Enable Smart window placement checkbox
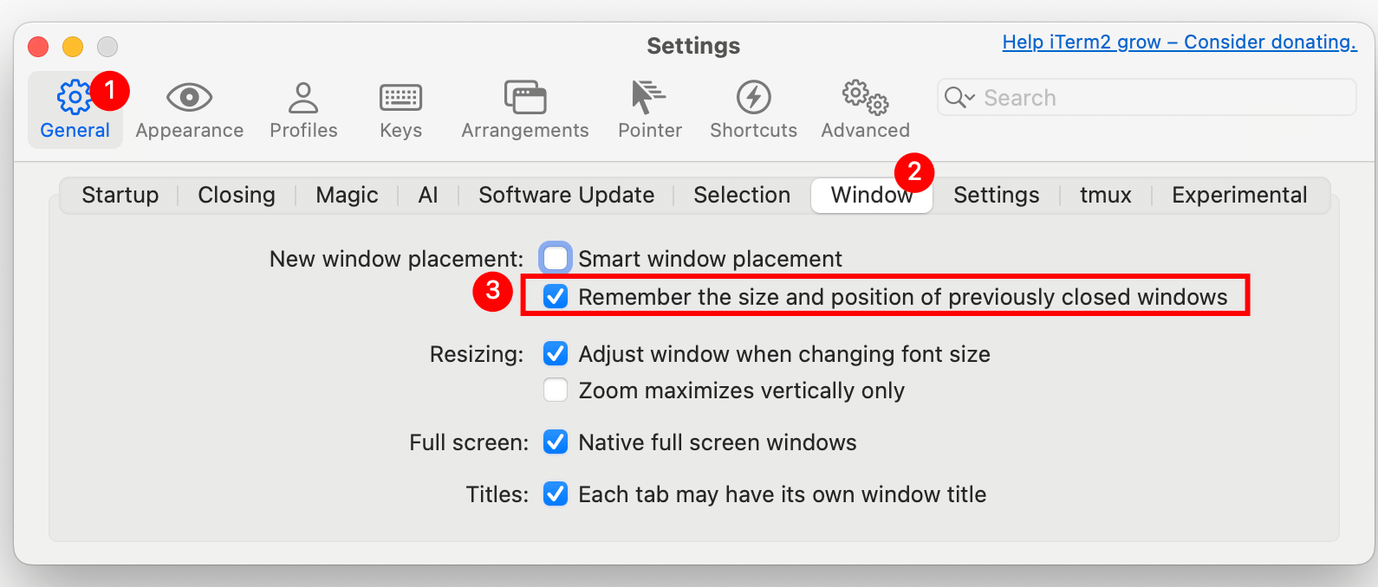 coord(556,258)
